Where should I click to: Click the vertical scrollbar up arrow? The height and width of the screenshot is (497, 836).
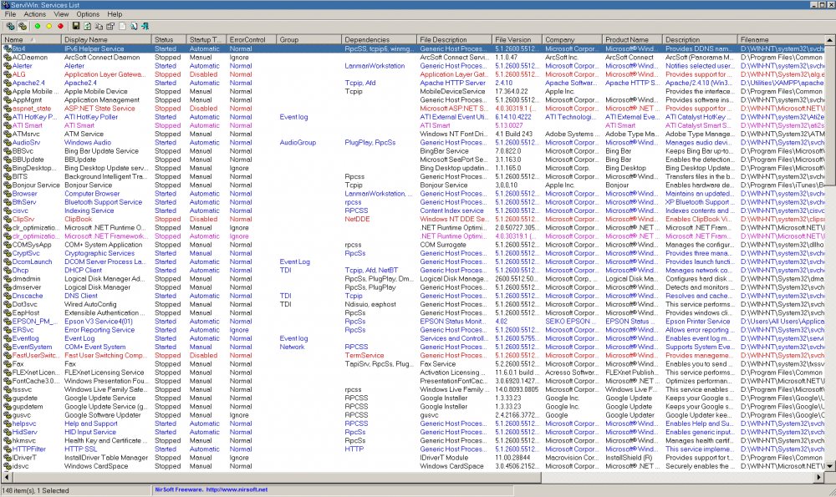(831, 39)
